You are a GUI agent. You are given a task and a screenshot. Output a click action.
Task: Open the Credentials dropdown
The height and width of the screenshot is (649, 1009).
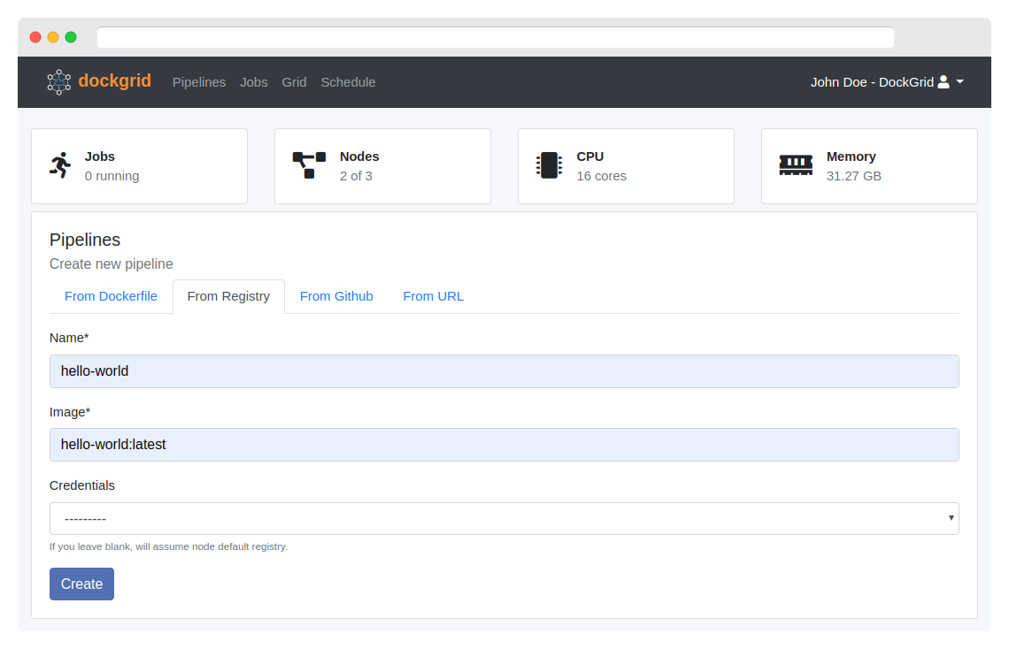point(504,518)
